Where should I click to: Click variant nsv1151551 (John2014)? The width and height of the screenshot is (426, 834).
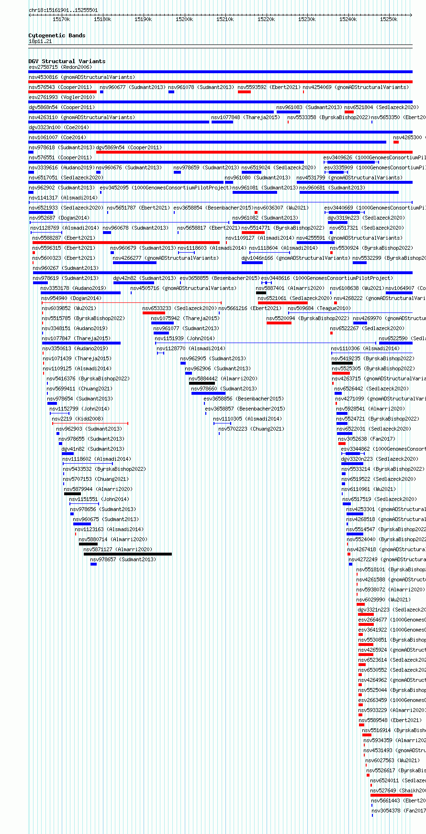pyautogui.click(x=99, y=499)
